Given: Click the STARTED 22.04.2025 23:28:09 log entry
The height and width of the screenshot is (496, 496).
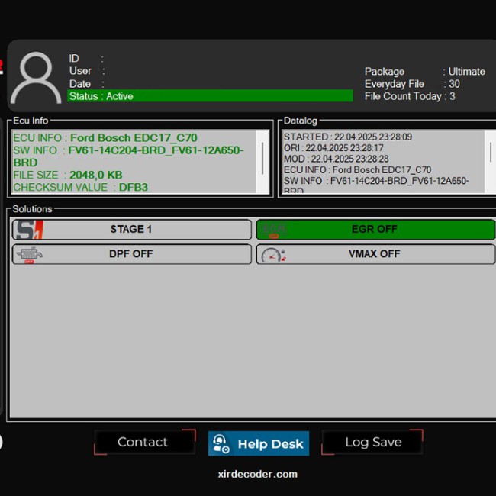Looking at the screenshot, I should pos(348,137).
